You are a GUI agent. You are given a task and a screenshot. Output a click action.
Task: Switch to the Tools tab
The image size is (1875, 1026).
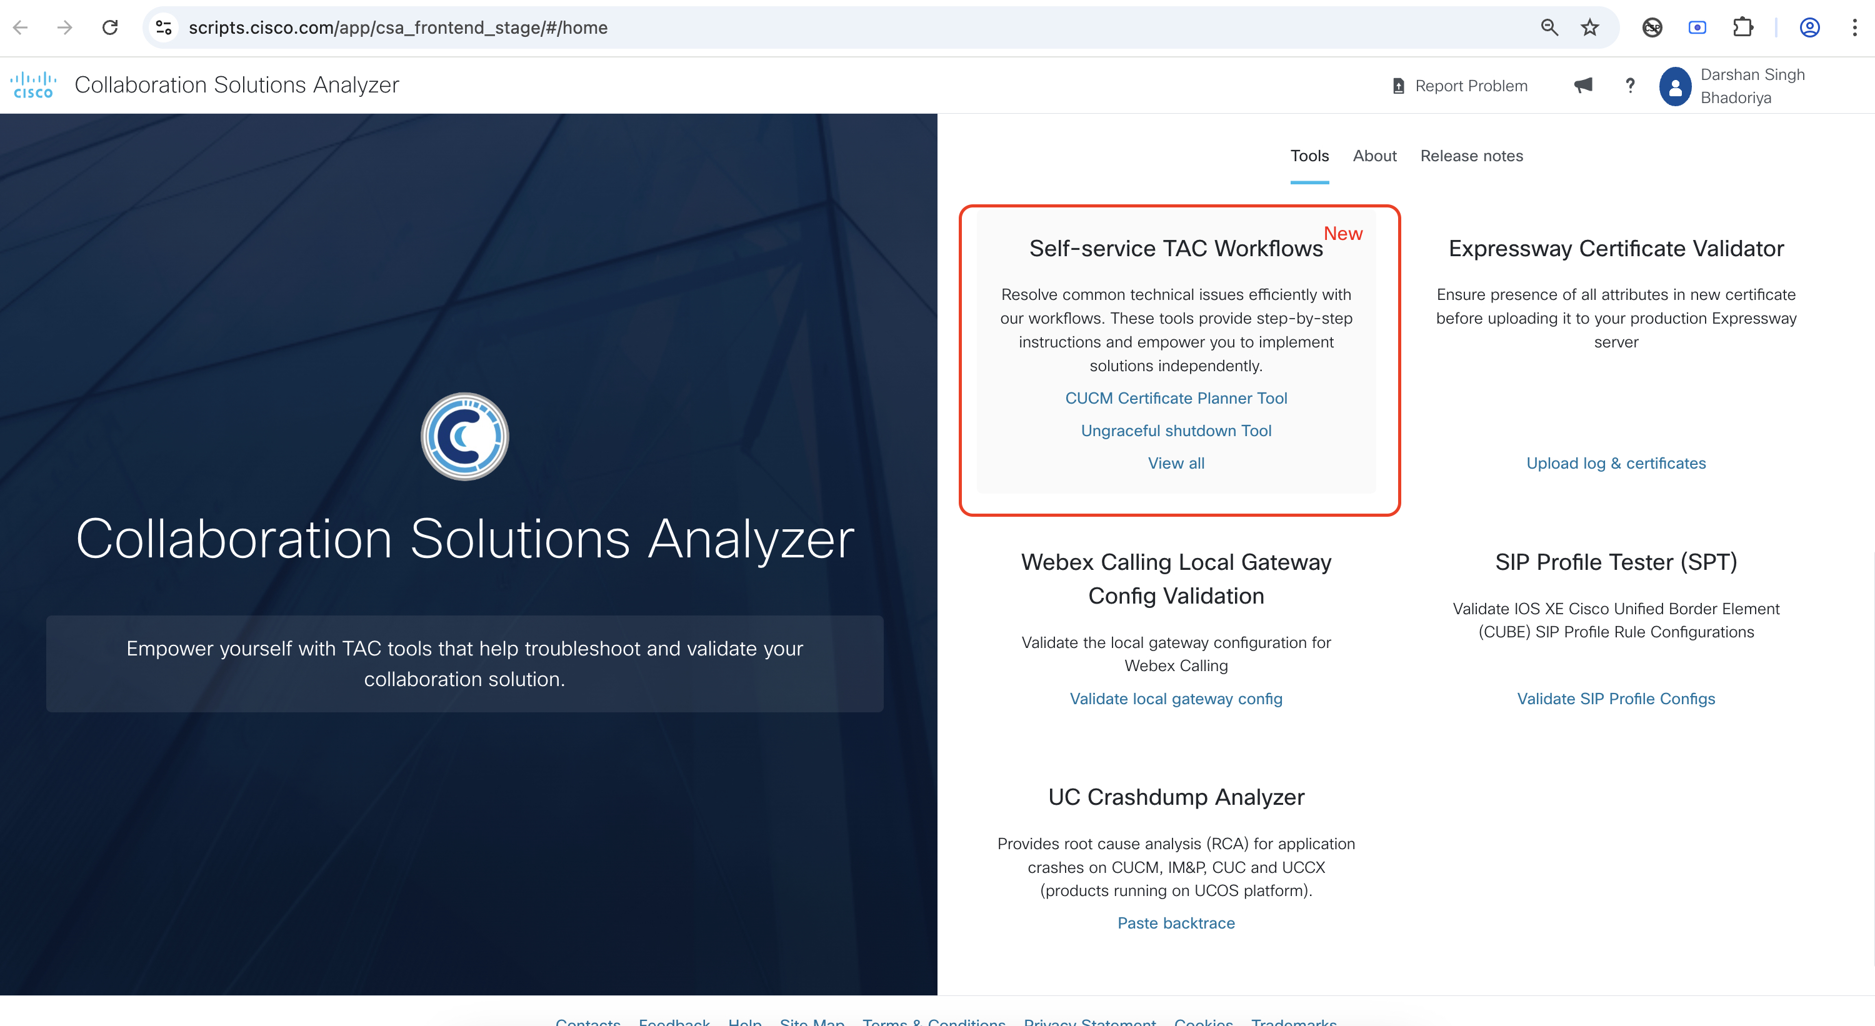tap(1309, 156)
